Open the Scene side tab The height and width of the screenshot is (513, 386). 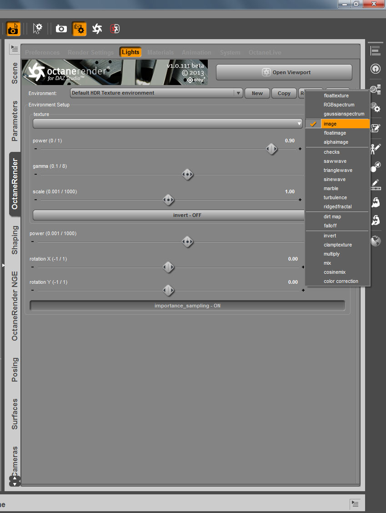[x=15, y=73]
